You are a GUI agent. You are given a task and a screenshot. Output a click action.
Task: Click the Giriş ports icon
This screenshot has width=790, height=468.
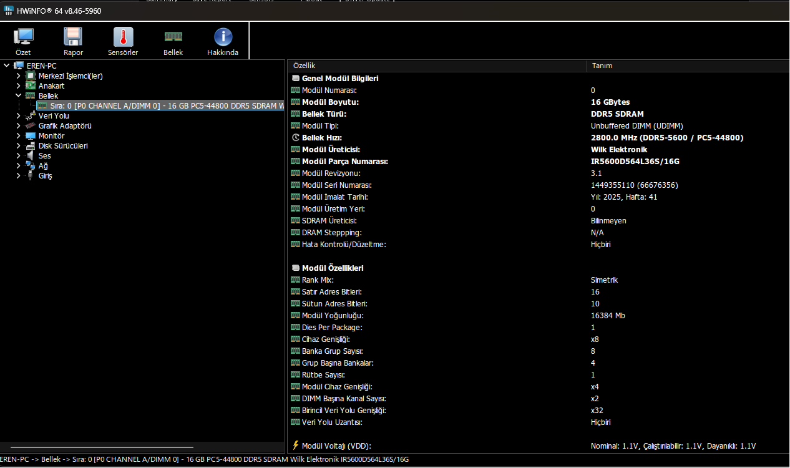(31, 175)
